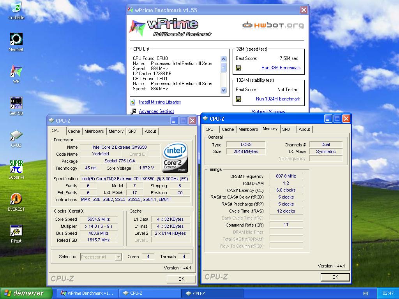Click the Size 2048 MBytes value
The width and height of the screenshot is (399, 299).
click(246, 151)
